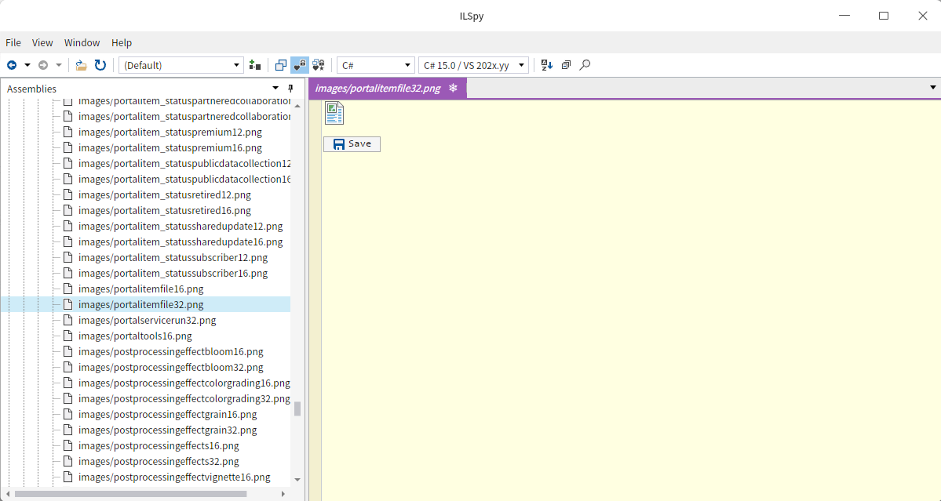Click the file icon beside images/postprocessingeffects16.png

pos(67,445)
